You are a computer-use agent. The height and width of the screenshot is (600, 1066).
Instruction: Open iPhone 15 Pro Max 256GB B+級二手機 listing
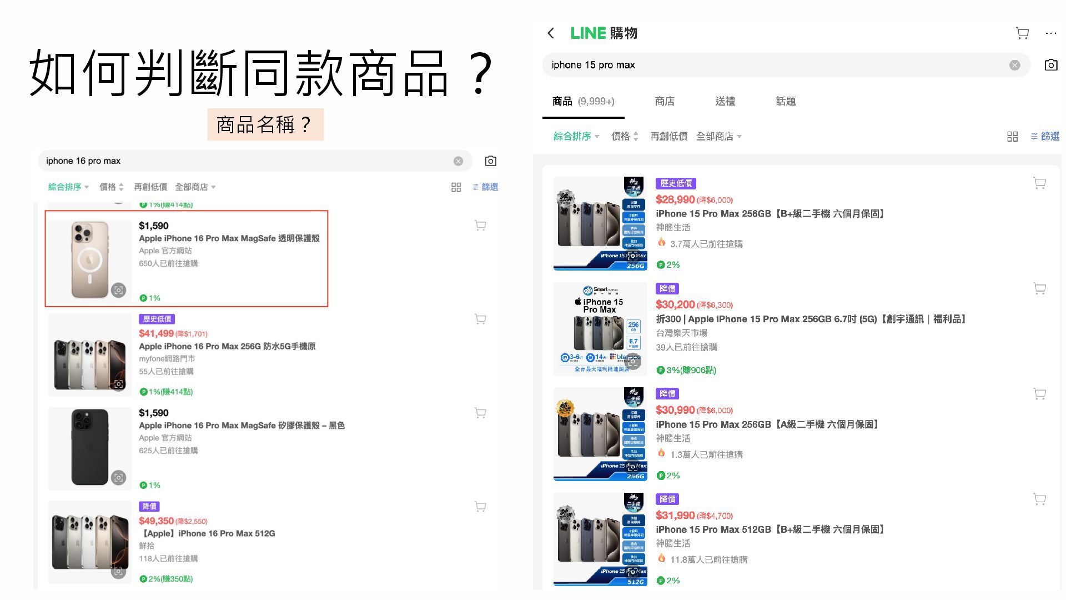click(x=771, y=214)
